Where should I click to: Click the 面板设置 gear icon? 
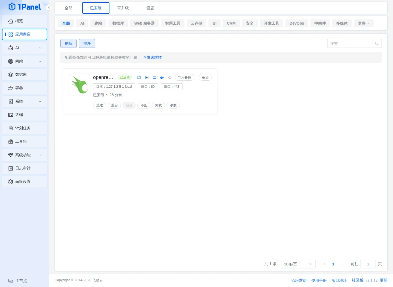tap(11, 182)
